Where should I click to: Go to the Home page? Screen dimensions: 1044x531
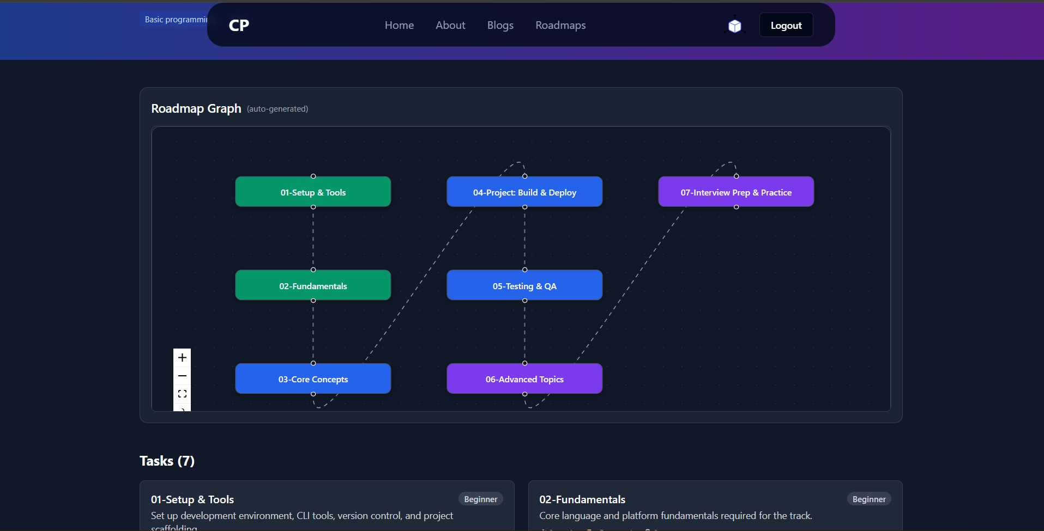[399, 25]
